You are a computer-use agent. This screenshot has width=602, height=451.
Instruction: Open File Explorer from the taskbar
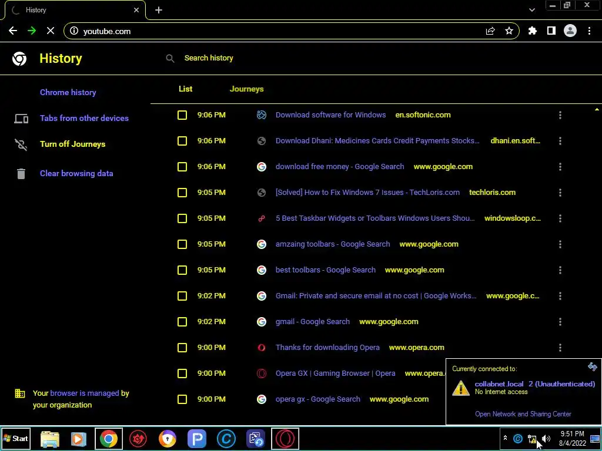click(50, 439)
